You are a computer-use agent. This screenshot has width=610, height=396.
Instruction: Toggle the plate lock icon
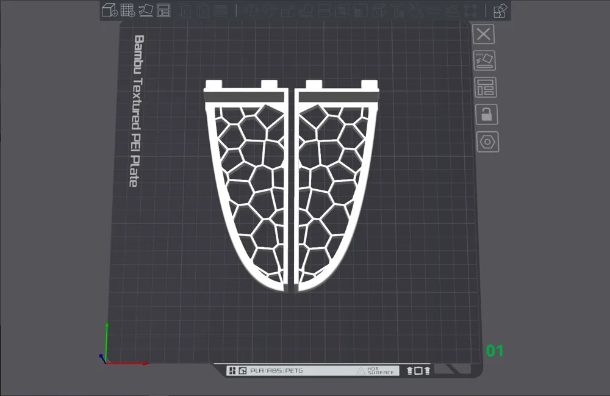(x=487, y=114)
